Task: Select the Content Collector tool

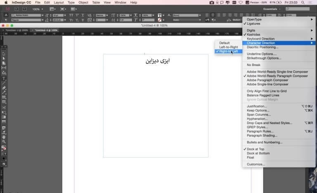Action: pyautogui.click(x=4, y=73)
